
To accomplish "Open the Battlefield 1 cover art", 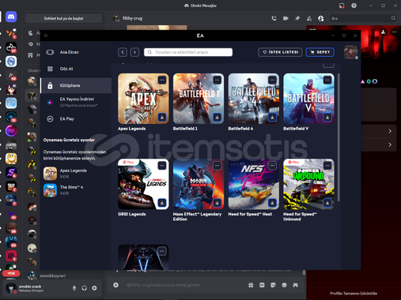I will pyautogui.click(x=199, y=99).
